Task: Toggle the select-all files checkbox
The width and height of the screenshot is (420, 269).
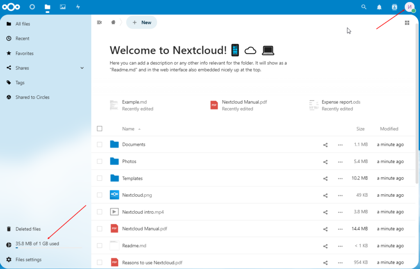Action: click(x=100, y=129)
